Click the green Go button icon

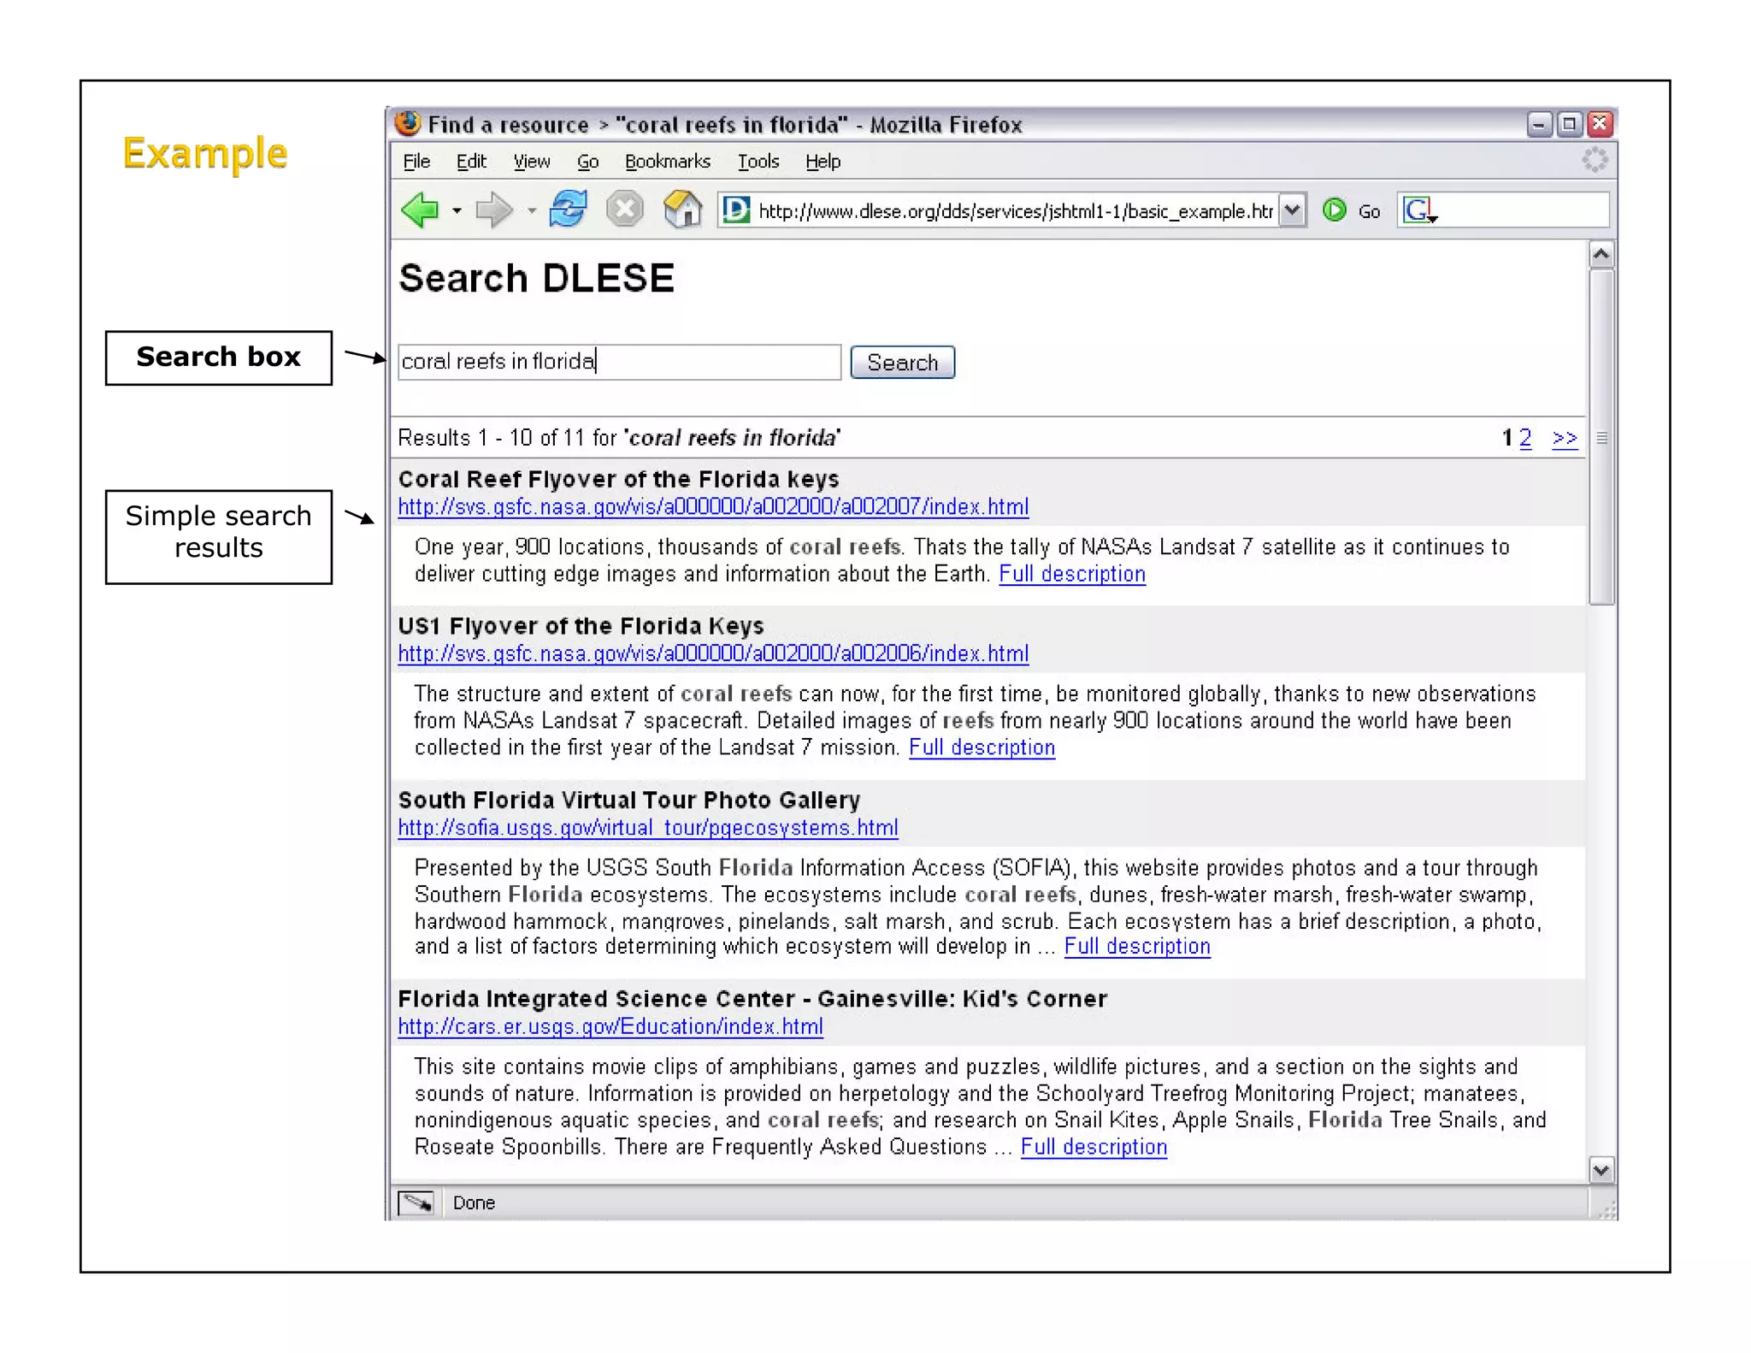[x=1334, y=210]
